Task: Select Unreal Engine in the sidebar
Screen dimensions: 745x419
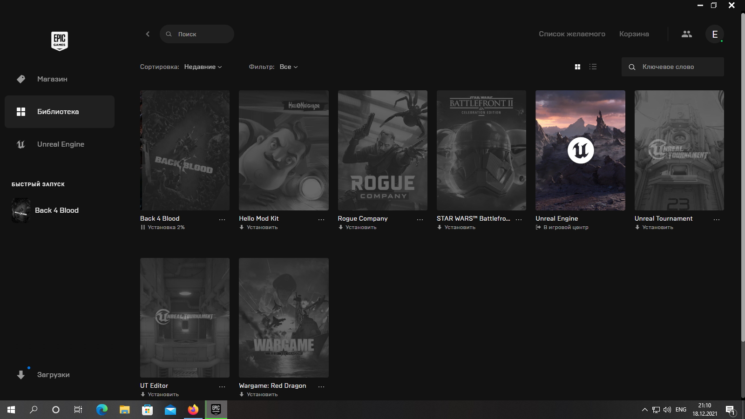Action: coord(61,144)
